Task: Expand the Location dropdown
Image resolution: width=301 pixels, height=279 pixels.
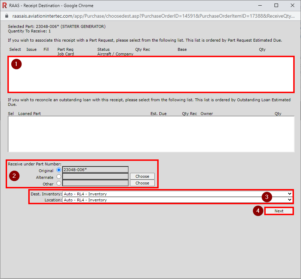Action: [x=177, y=200]
